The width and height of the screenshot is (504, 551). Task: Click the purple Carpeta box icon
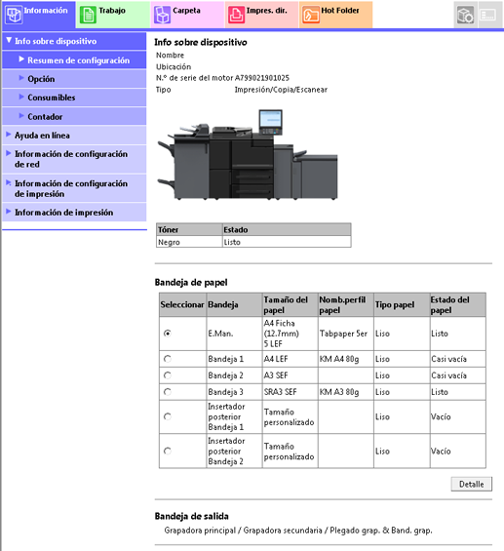162,15
